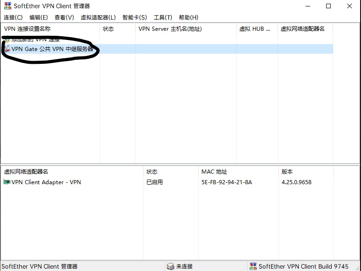Click the SoftEther app icon in title bar
The height and width of the screenshot is (271, 361).
[x=8, y=6]
